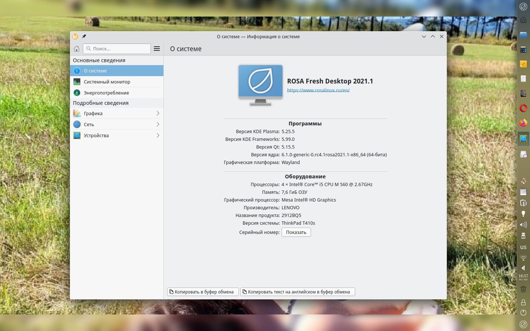Click 'Копировать в буфер обмена' button
The height and width of the screenshot is (331, 530).
203,292
